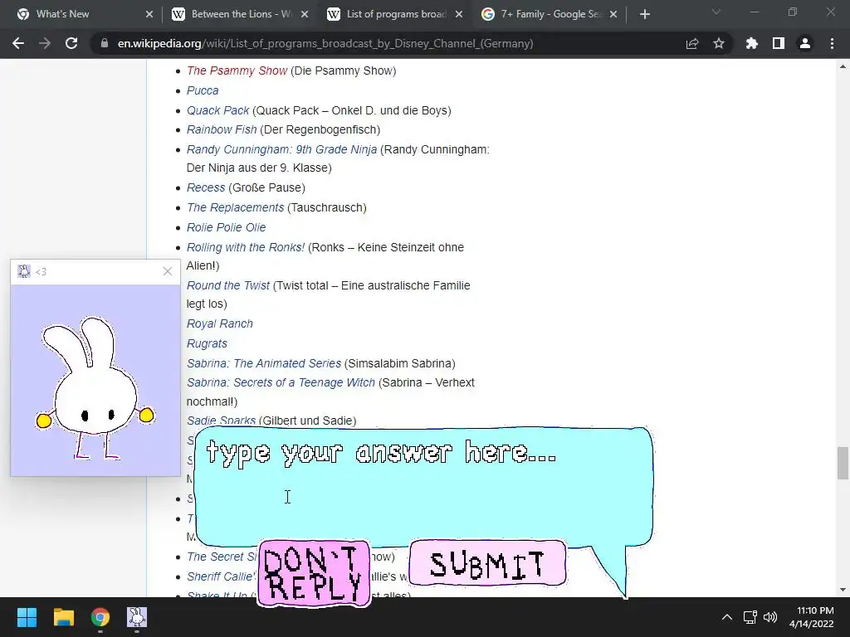Click the scrollbar up arrow

(x=843, y=66)
